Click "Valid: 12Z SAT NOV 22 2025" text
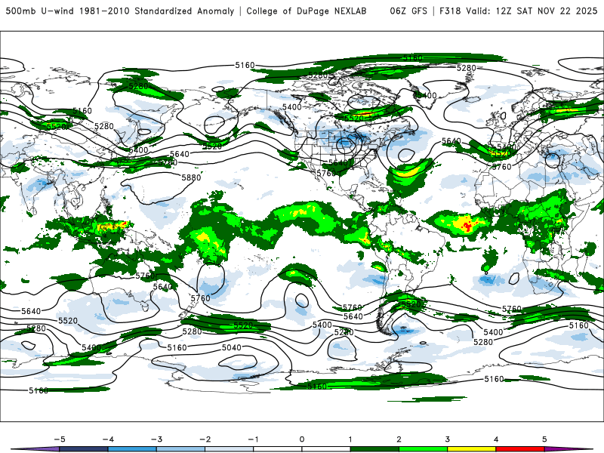604x453 pixels. coord(532,11)
